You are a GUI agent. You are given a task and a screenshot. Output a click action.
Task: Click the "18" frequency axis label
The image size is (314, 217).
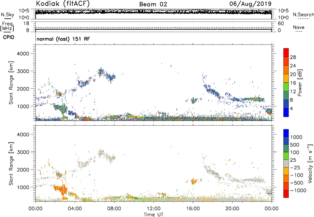[x=26, y=24]
